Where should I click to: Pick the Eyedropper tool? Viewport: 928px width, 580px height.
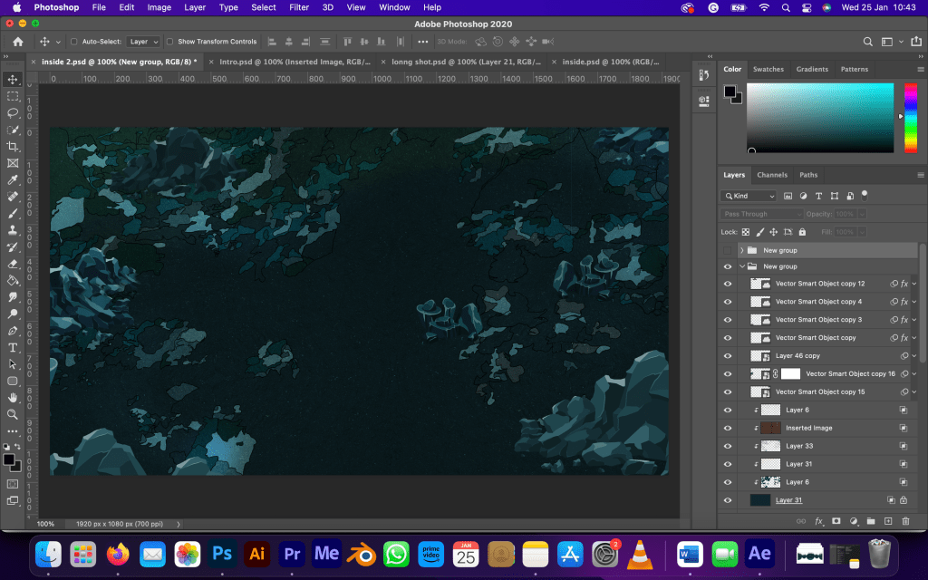click(x=13, y=180)
